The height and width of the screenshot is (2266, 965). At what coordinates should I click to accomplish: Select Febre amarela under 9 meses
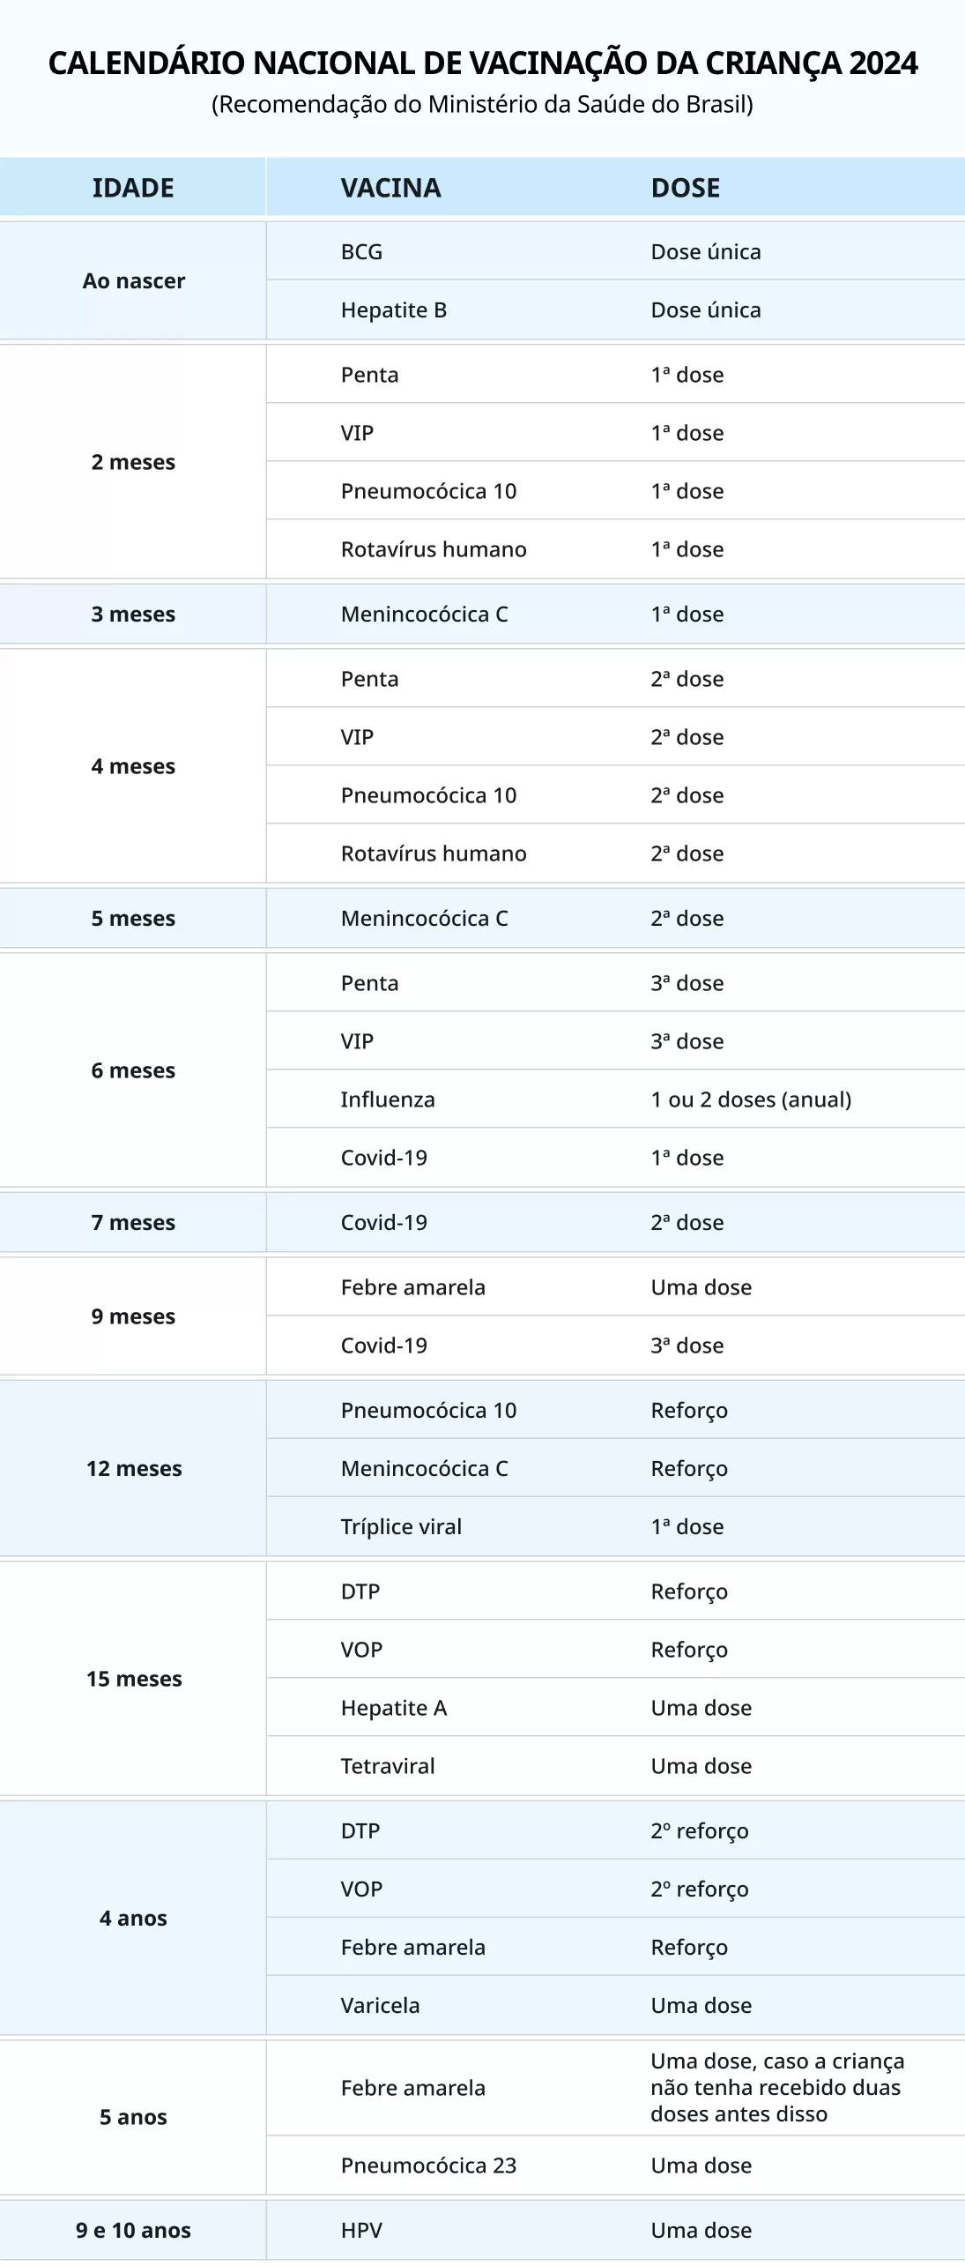[413, 1287]
